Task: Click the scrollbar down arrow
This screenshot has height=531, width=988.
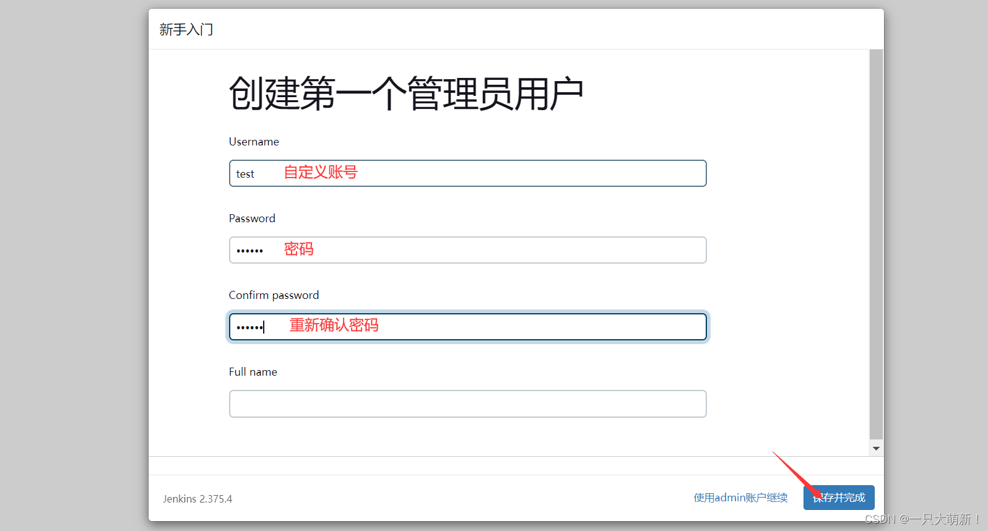Action: pos(876,449)
